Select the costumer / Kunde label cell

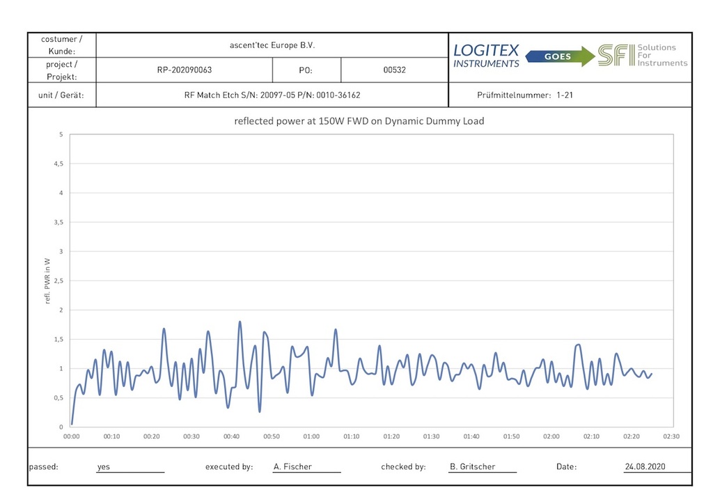tap(62, 45)
